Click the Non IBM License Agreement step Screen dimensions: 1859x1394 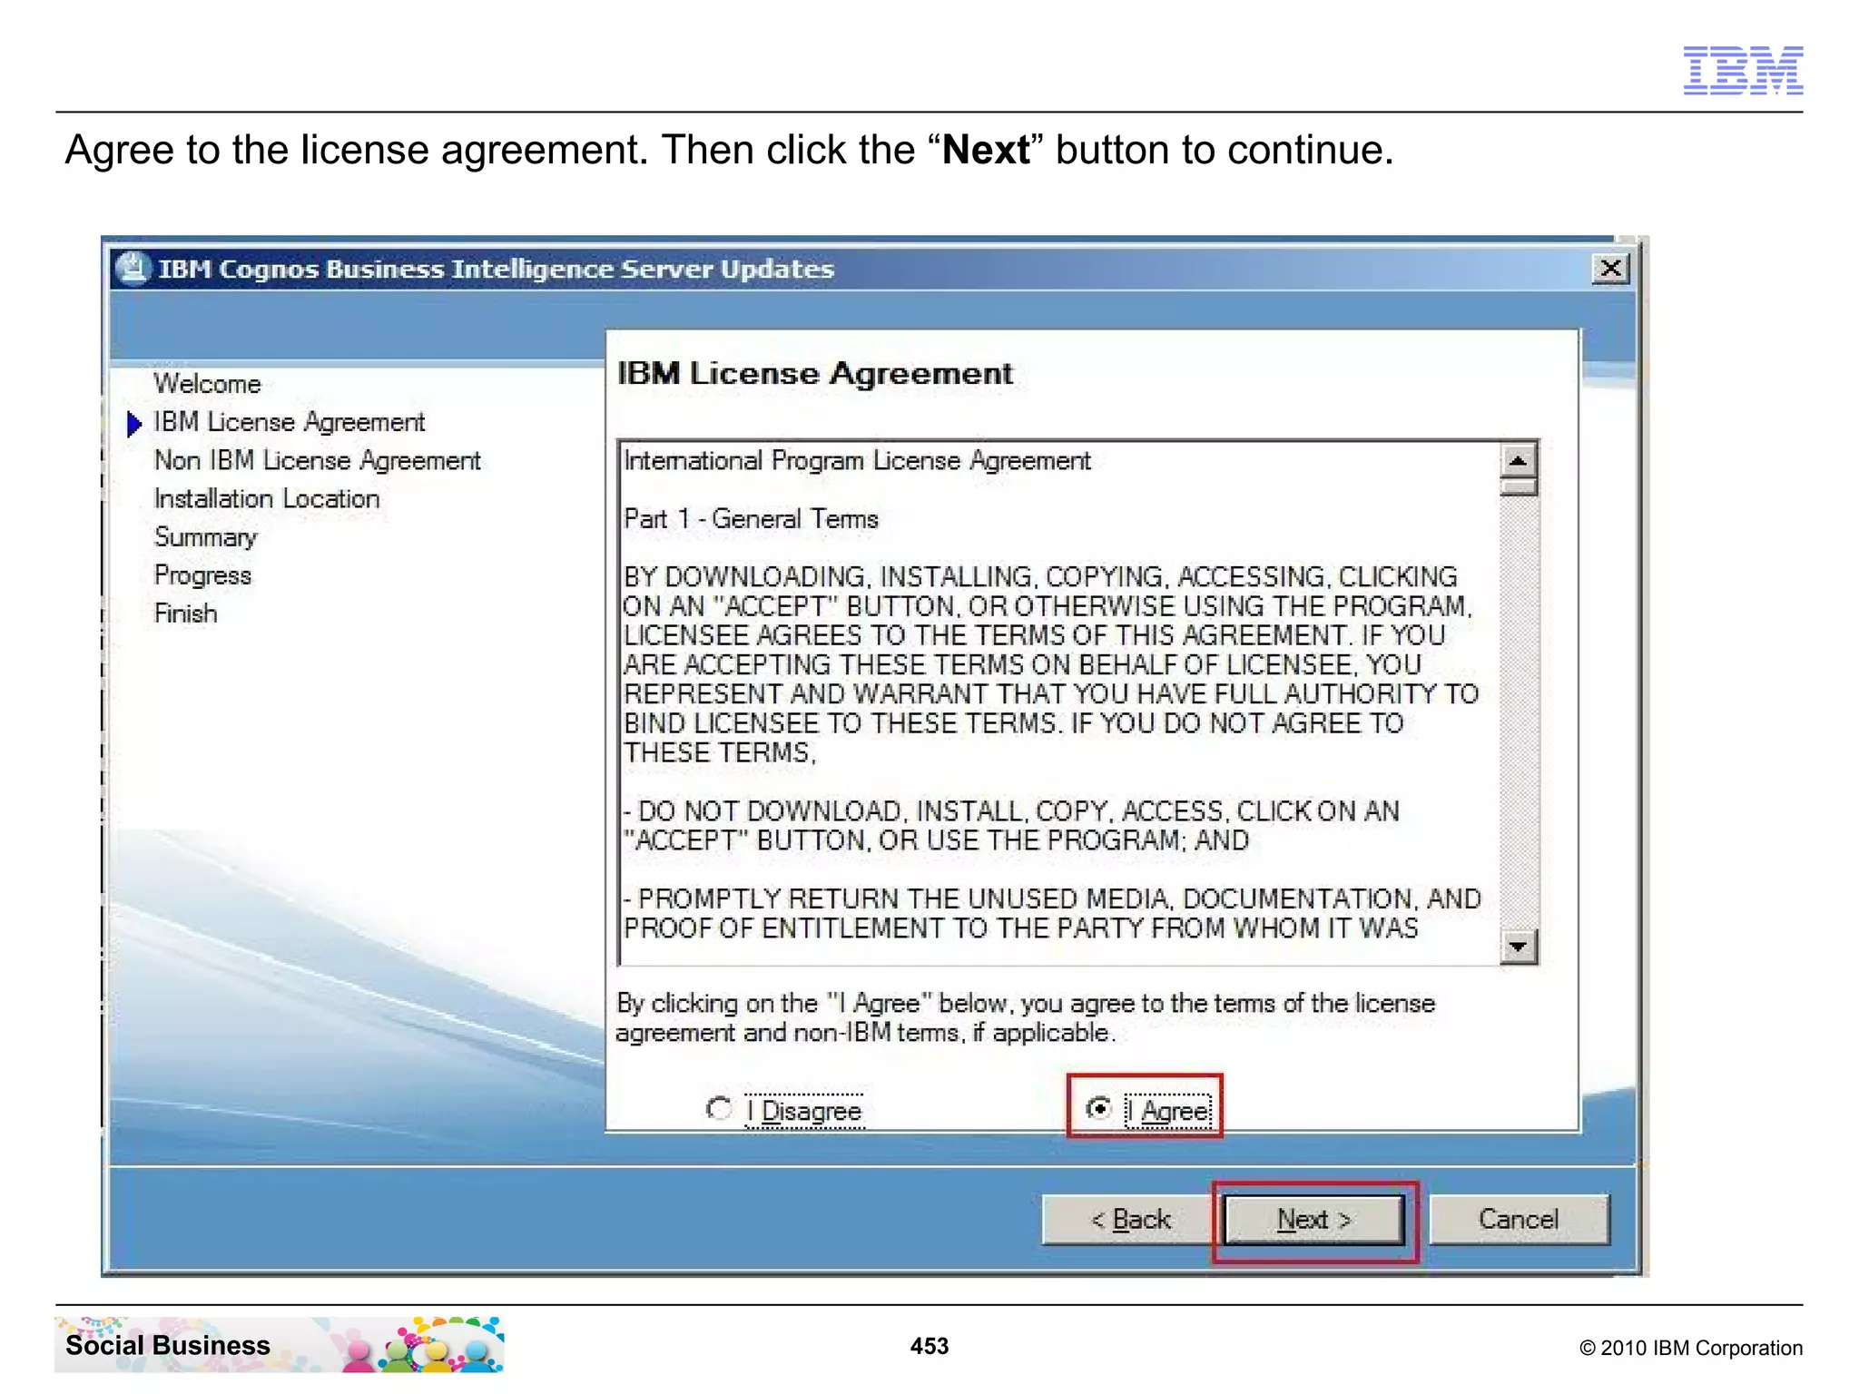point(317,460)
